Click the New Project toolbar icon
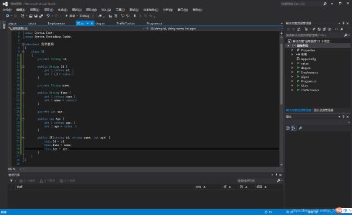The height and width of the screenshot is (215, 352). 22,16
